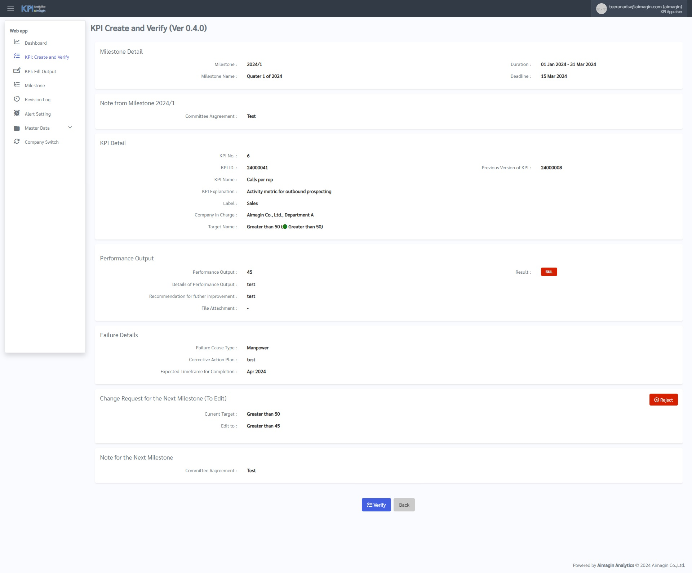Click the Revision Log history icon
The width and height of the screenshot is (692, 573).
point(17,99)
